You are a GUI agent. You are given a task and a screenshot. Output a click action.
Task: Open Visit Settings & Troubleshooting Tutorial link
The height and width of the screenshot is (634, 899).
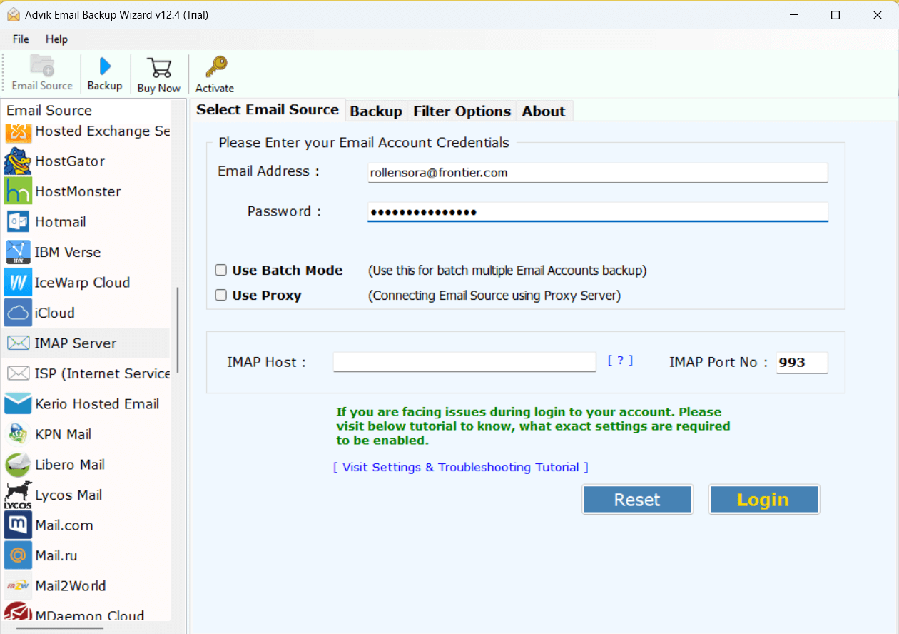click(x=461, y=467)
